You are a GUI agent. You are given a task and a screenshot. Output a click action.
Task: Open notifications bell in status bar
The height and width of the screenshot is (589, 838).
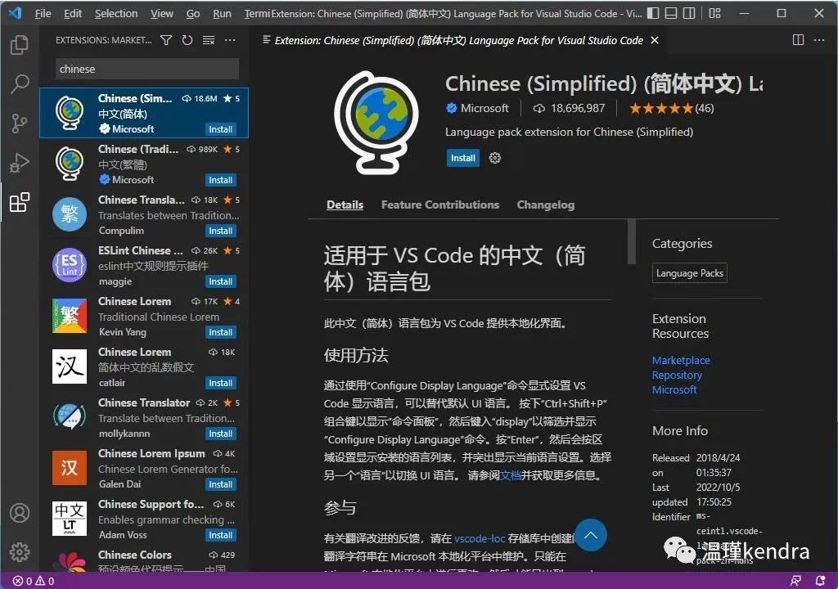[x=820, y=581]
